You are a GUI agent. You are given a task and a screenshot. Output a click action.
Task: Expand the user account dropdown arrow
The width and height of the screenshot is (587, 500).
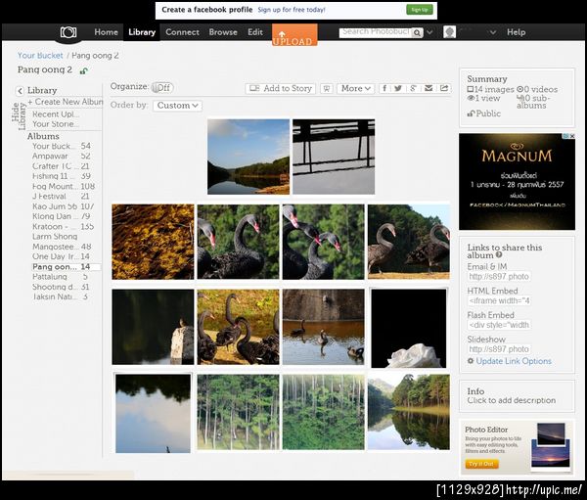click(x=493, y=32)
